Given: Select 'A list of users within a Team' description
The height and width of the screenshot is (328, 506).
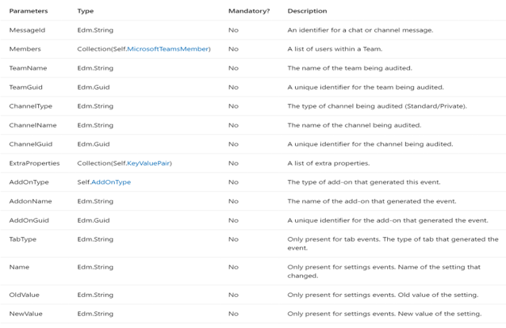Looking at the screenshot, I should pos(335,49).
